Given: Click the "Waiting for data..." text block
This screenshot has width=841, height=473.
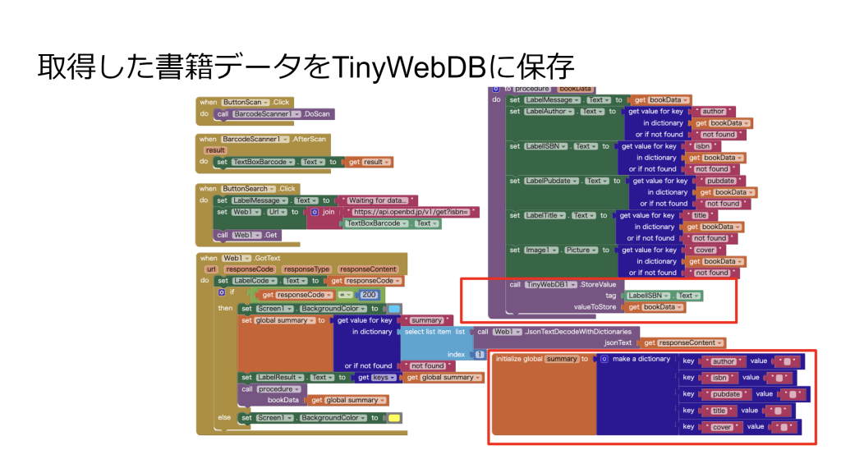Looking at the screenshot, I should pyautogui.click(x=378, y=200).
